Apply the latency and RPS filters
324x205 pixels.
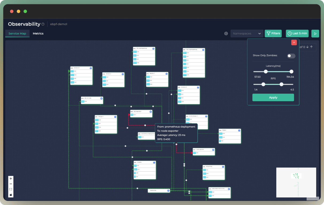[273, 97]
